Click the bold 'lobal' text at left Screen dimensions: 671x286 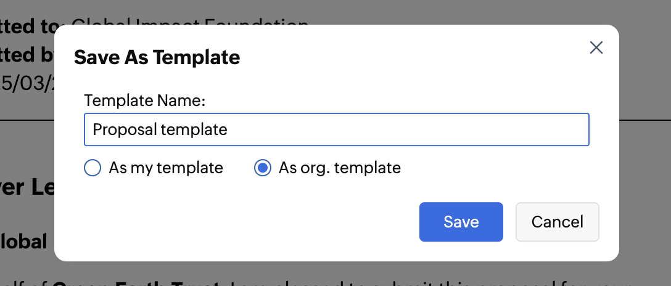[x=25, y=242]
